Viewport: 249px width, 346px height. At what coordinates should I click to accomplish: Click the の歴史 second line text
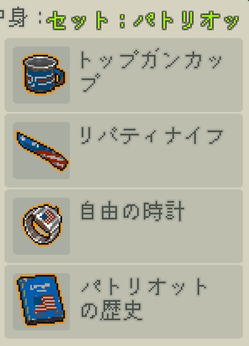coord(111,311)
